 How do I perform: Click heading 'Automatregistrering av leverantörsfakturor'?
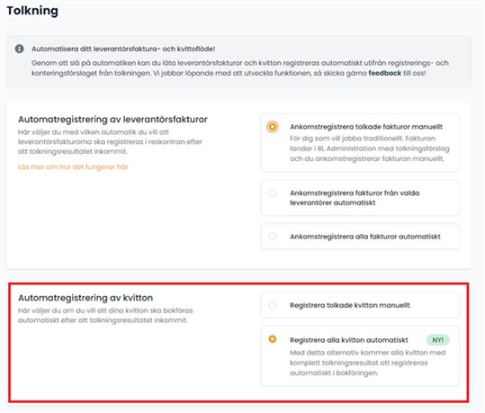pos(112,119)
